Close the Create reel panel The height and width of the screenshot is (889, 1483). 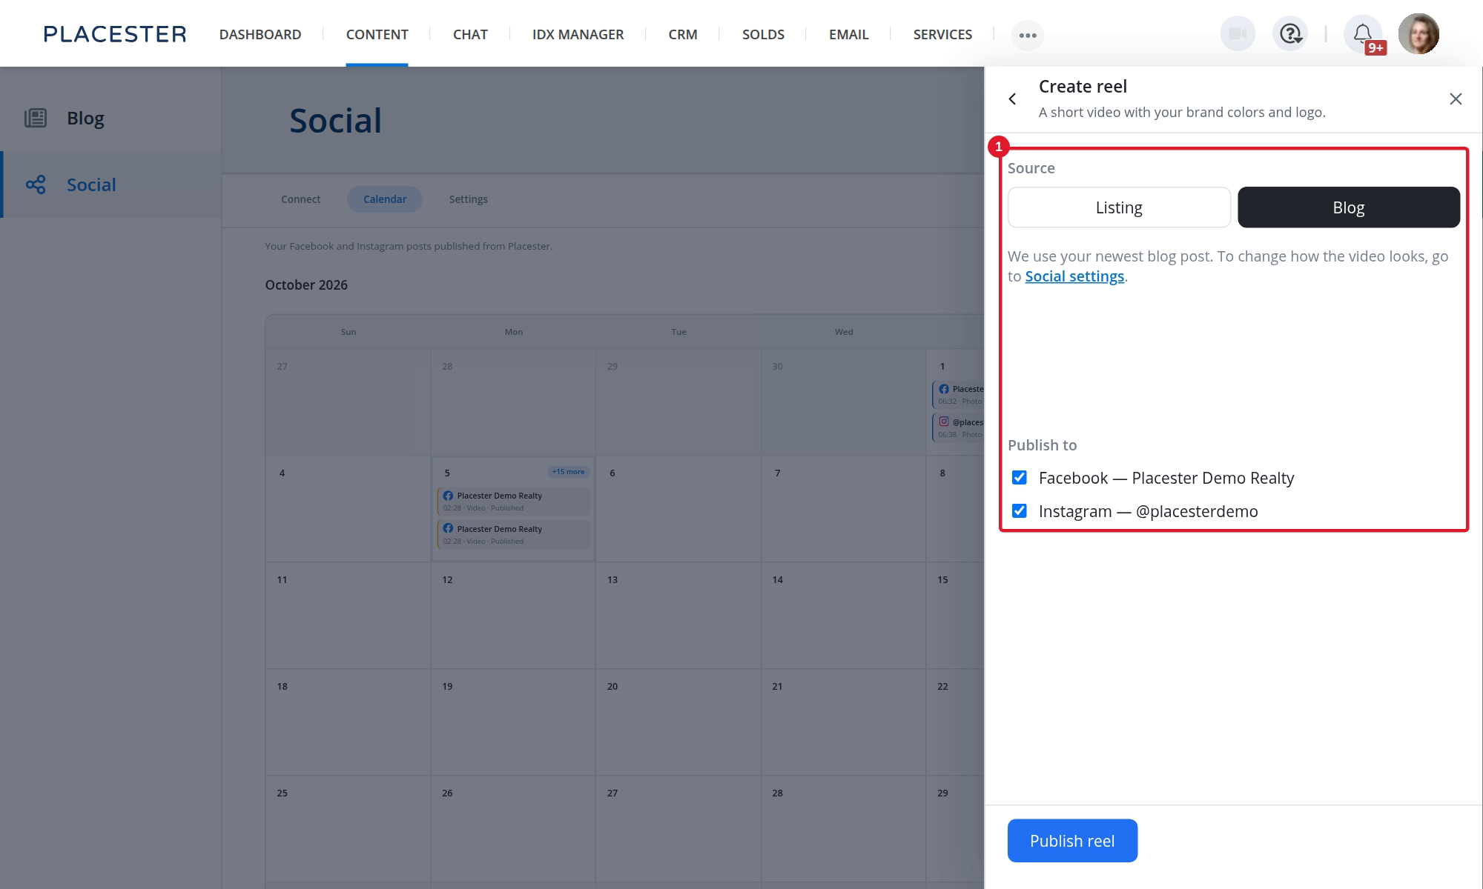tap(1456, 99)
